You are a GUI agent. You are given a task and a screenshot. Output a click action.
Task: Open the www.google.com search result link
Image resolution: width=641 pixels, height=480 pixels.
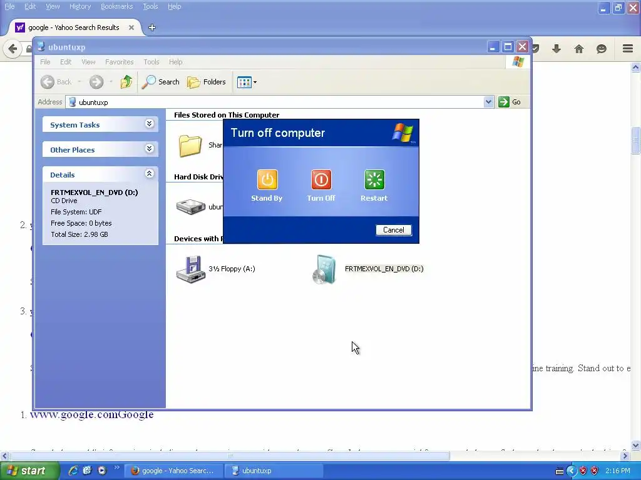(x=91, y=415)
